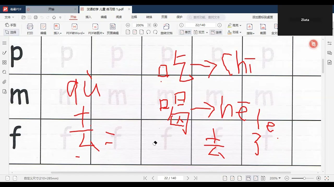Click the AI assistant icon in right sidebar
This screenshot has width=334, height=187.
click(330, 62)
